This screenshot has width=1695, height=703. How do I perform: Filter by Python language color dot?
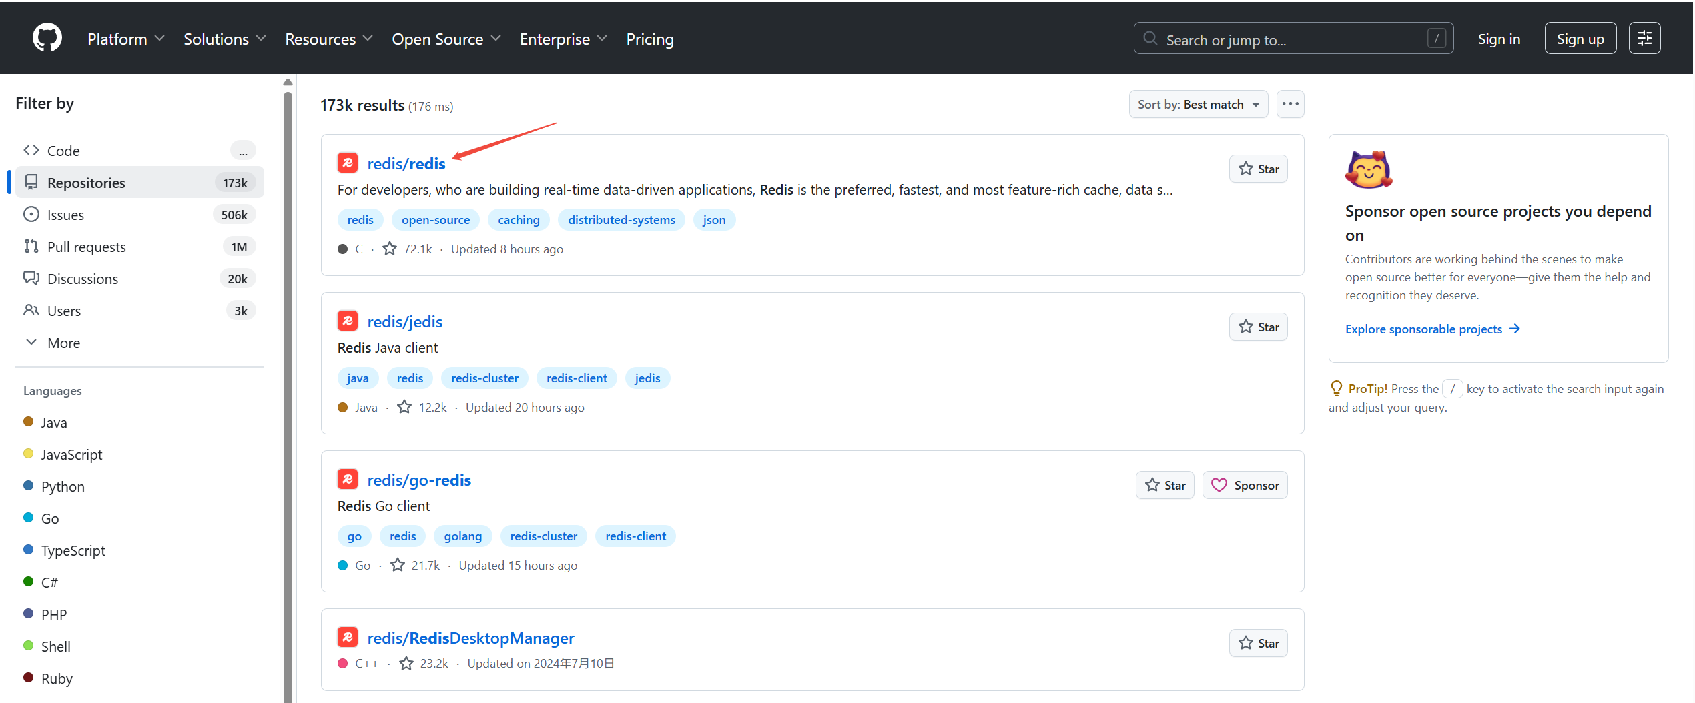coord(29,486)
